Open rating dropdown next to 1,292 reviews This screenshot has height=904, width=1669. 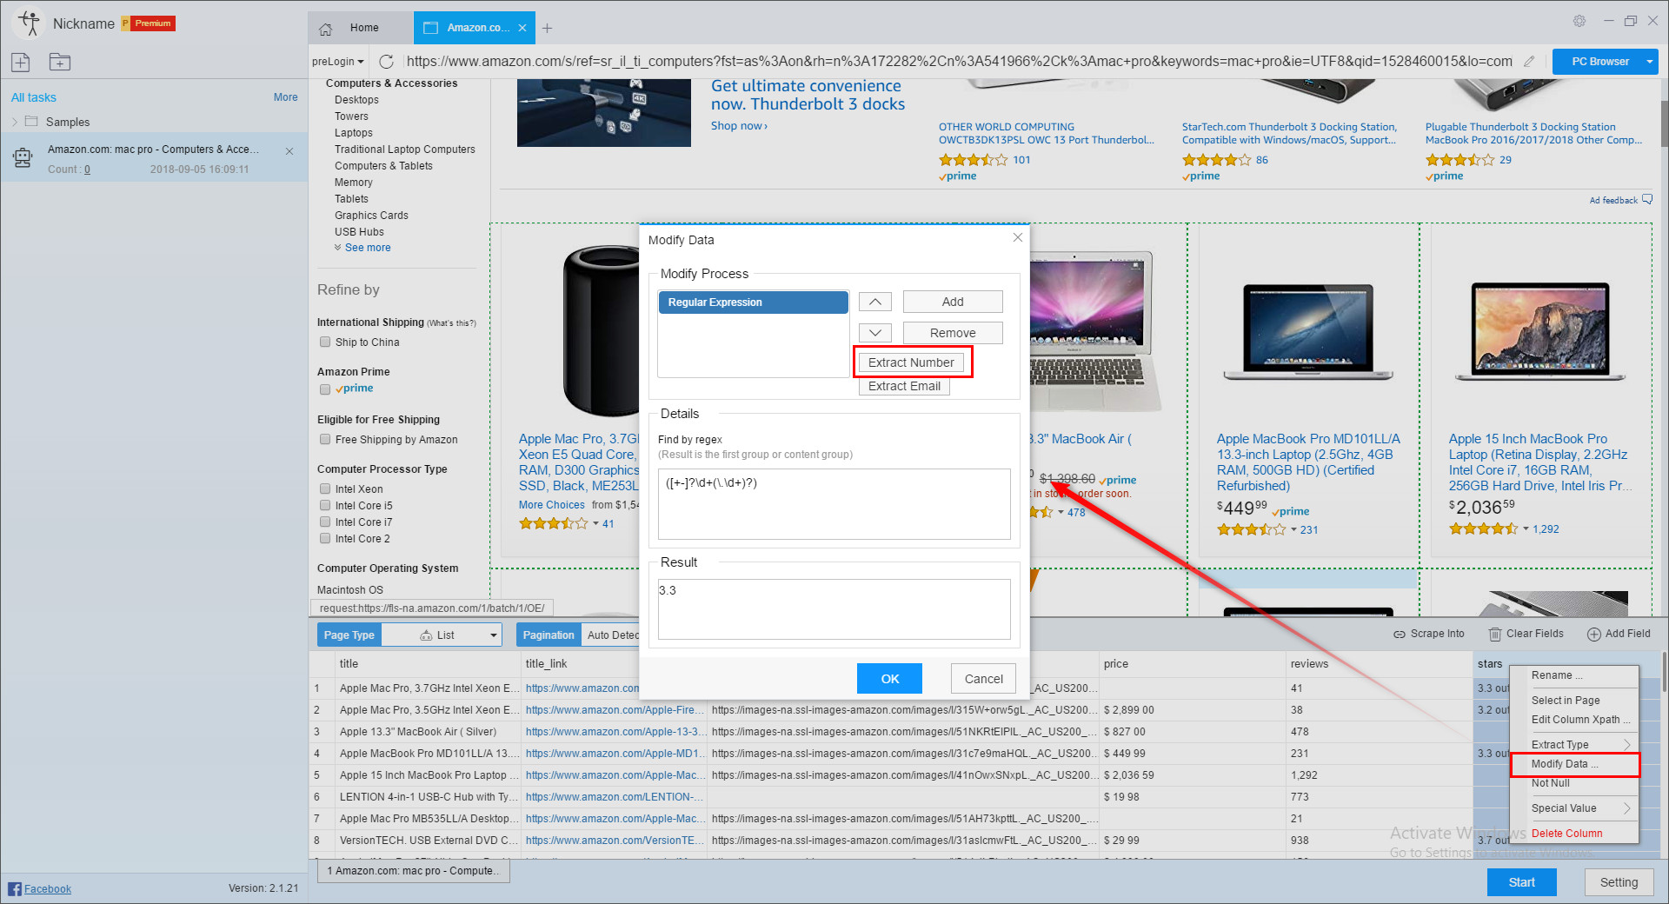pos(1526,529)
